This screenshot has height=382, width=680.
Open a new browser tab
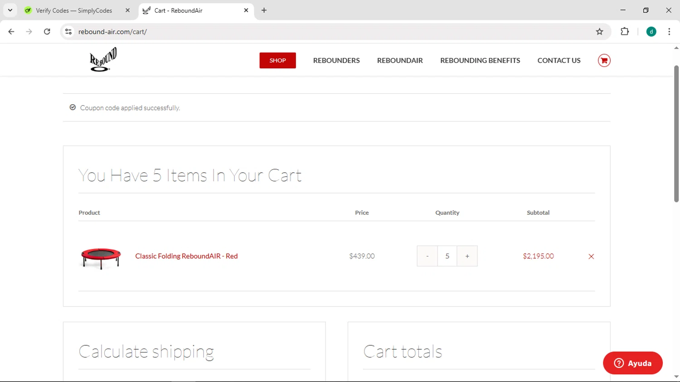[x=264, y=10]
